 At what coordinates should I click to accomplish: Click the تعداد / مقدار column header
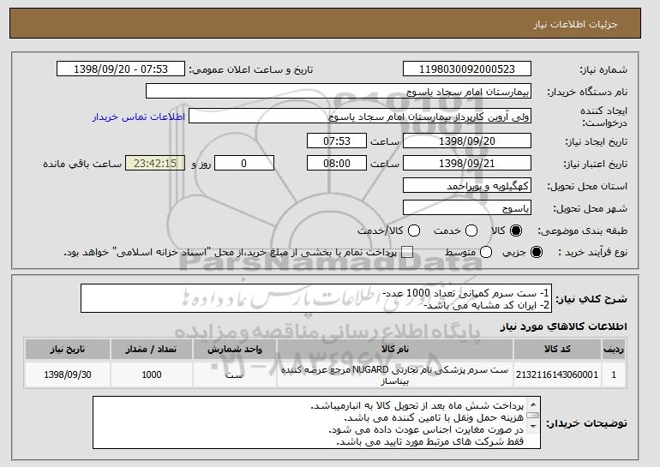point(152,349)
